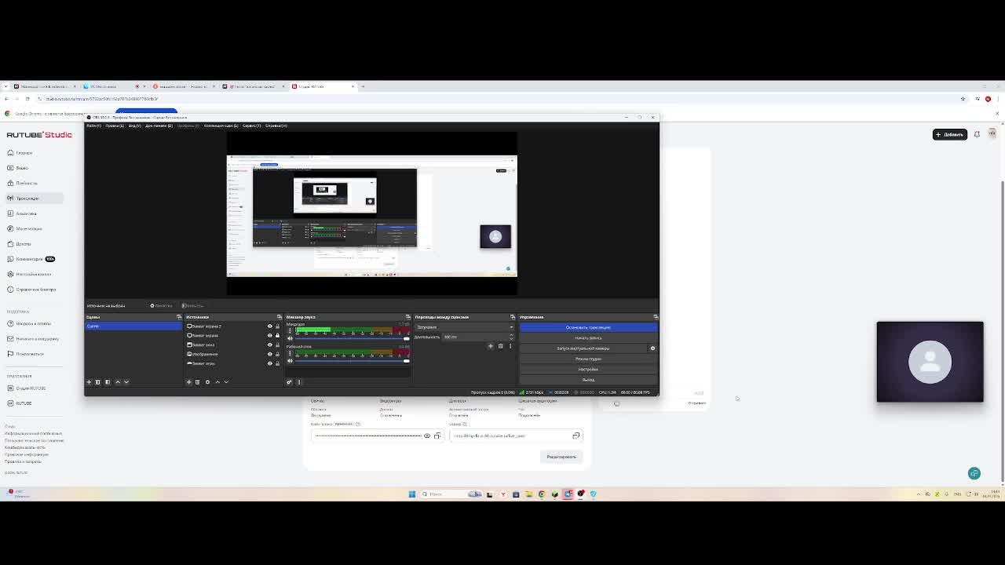1005x565 pixels.
Task: Add a new scene in OBS Scenes panel
Action: pyautogui.click(x=89, y=382)
